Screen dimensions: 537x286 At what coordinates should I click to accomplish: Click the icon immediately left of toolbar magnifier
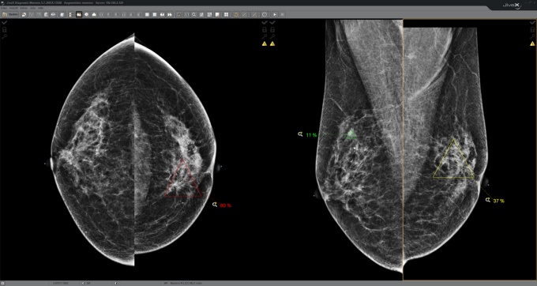click(186, 15)
